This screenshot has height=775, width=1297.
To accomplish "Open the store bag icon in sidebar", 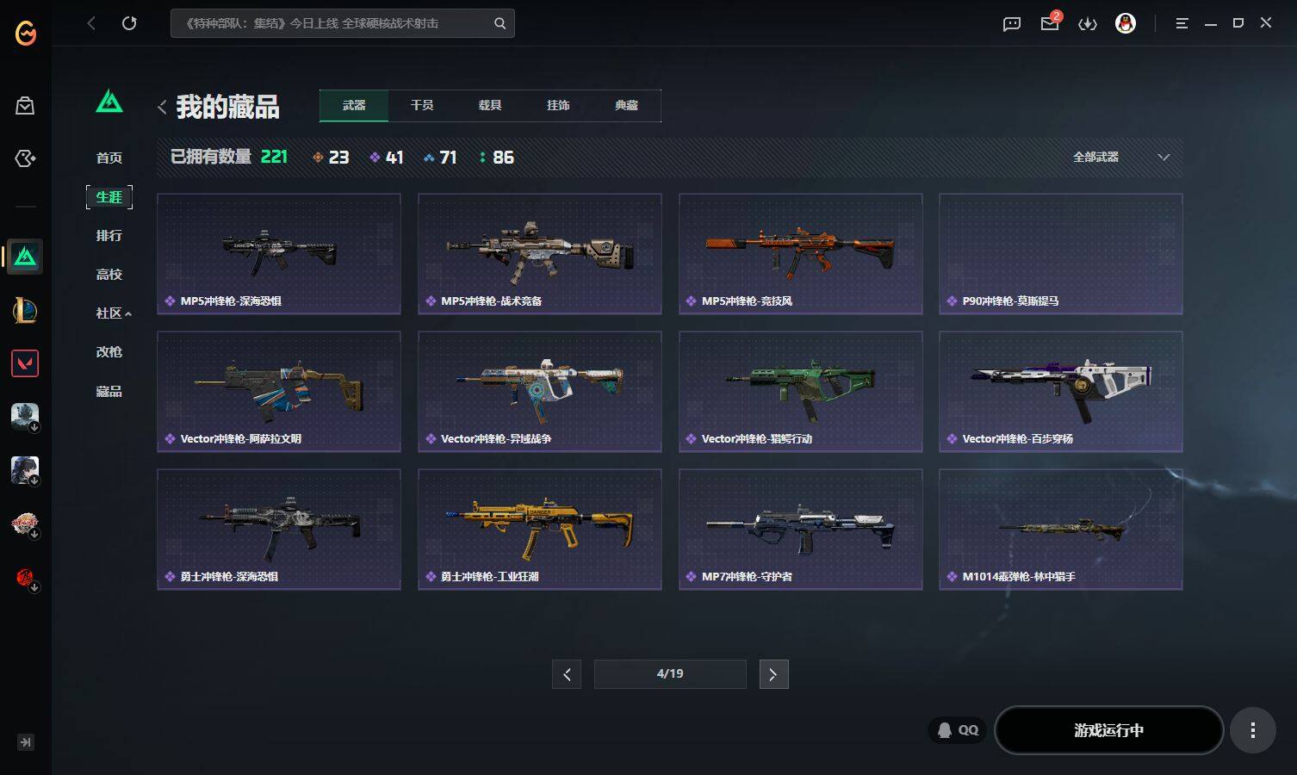I will 25,106.
